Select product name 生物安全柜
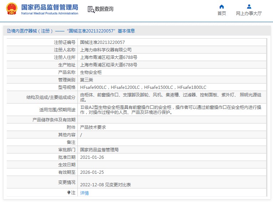The height and width of the screenshot is (202, 273). coord(91,72)
